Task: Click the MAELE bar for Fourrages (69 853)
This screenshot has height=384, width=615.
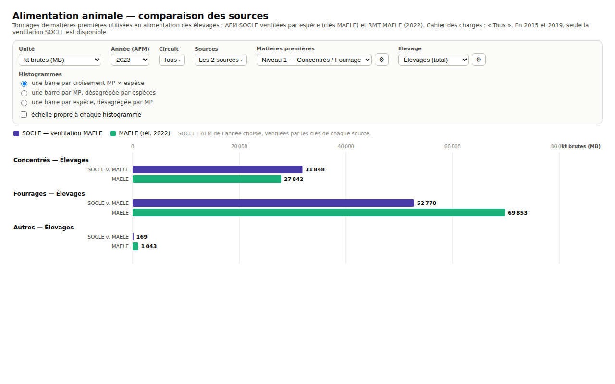Action: 319,213
